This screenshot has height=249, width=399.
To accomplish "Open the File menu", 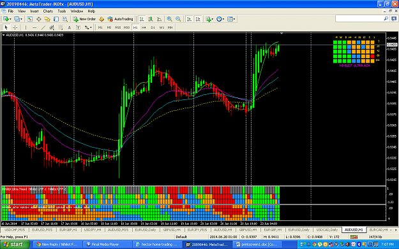I will point(11,11).
